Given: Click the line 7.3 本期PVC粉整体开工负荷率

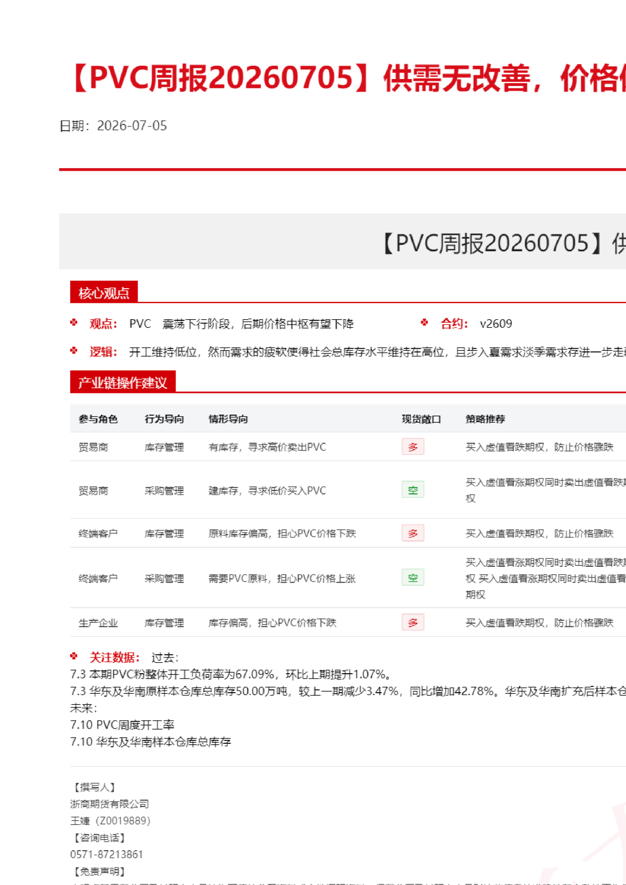Looking at the screenshot, I should [231, 674].
